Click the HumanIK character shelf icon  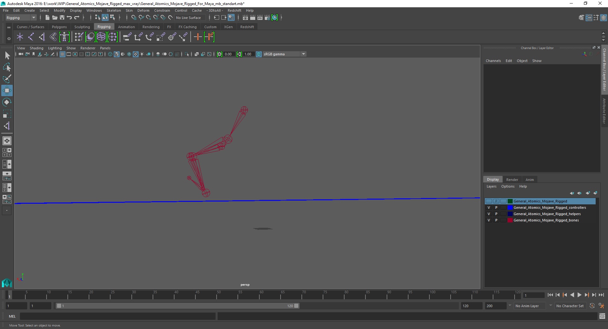[64, 37]
